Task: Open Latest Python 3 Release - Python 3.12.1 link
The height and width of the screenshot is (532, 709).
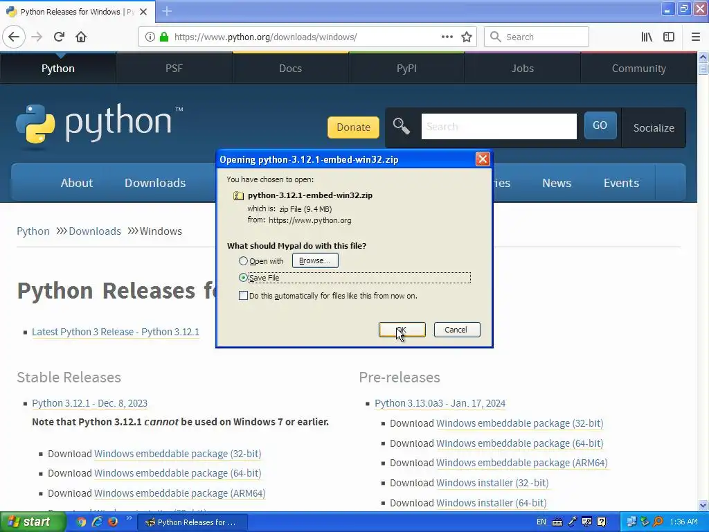Action: 116,332
